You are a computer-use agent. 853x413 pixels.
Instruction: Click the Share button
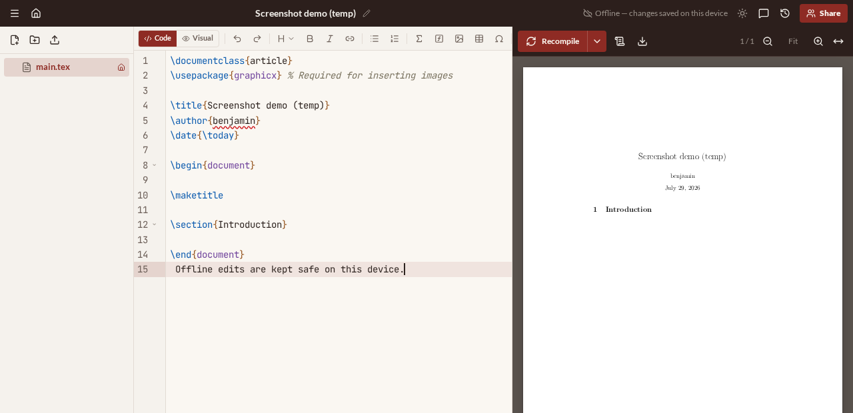[824, 13]
